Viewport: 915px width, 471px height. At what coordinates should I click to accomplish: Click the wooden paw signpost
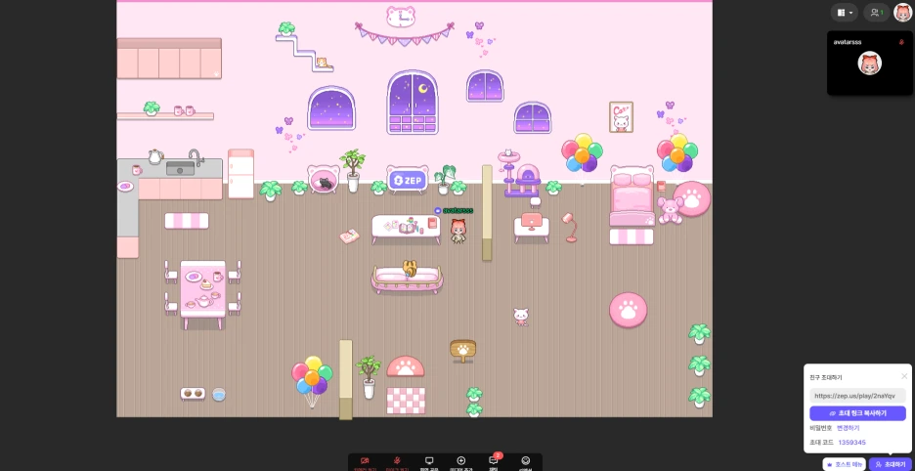pyautogui.click(x=463, y=351)
